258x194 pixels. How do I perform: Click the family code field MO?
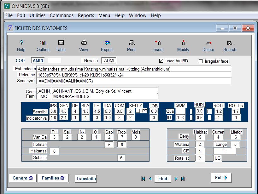(x=44, y=96)
